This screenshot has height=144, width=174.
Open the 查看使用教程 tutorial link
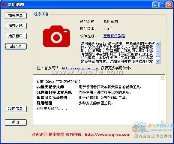(114, 36)
